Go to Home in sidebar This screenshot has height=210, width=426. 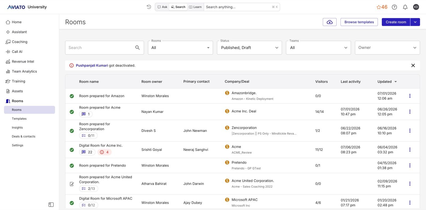pyautogui.click(x=17, y=22)
